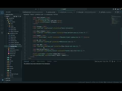
Task: Expand the icons folder
Action: point(13,57)
